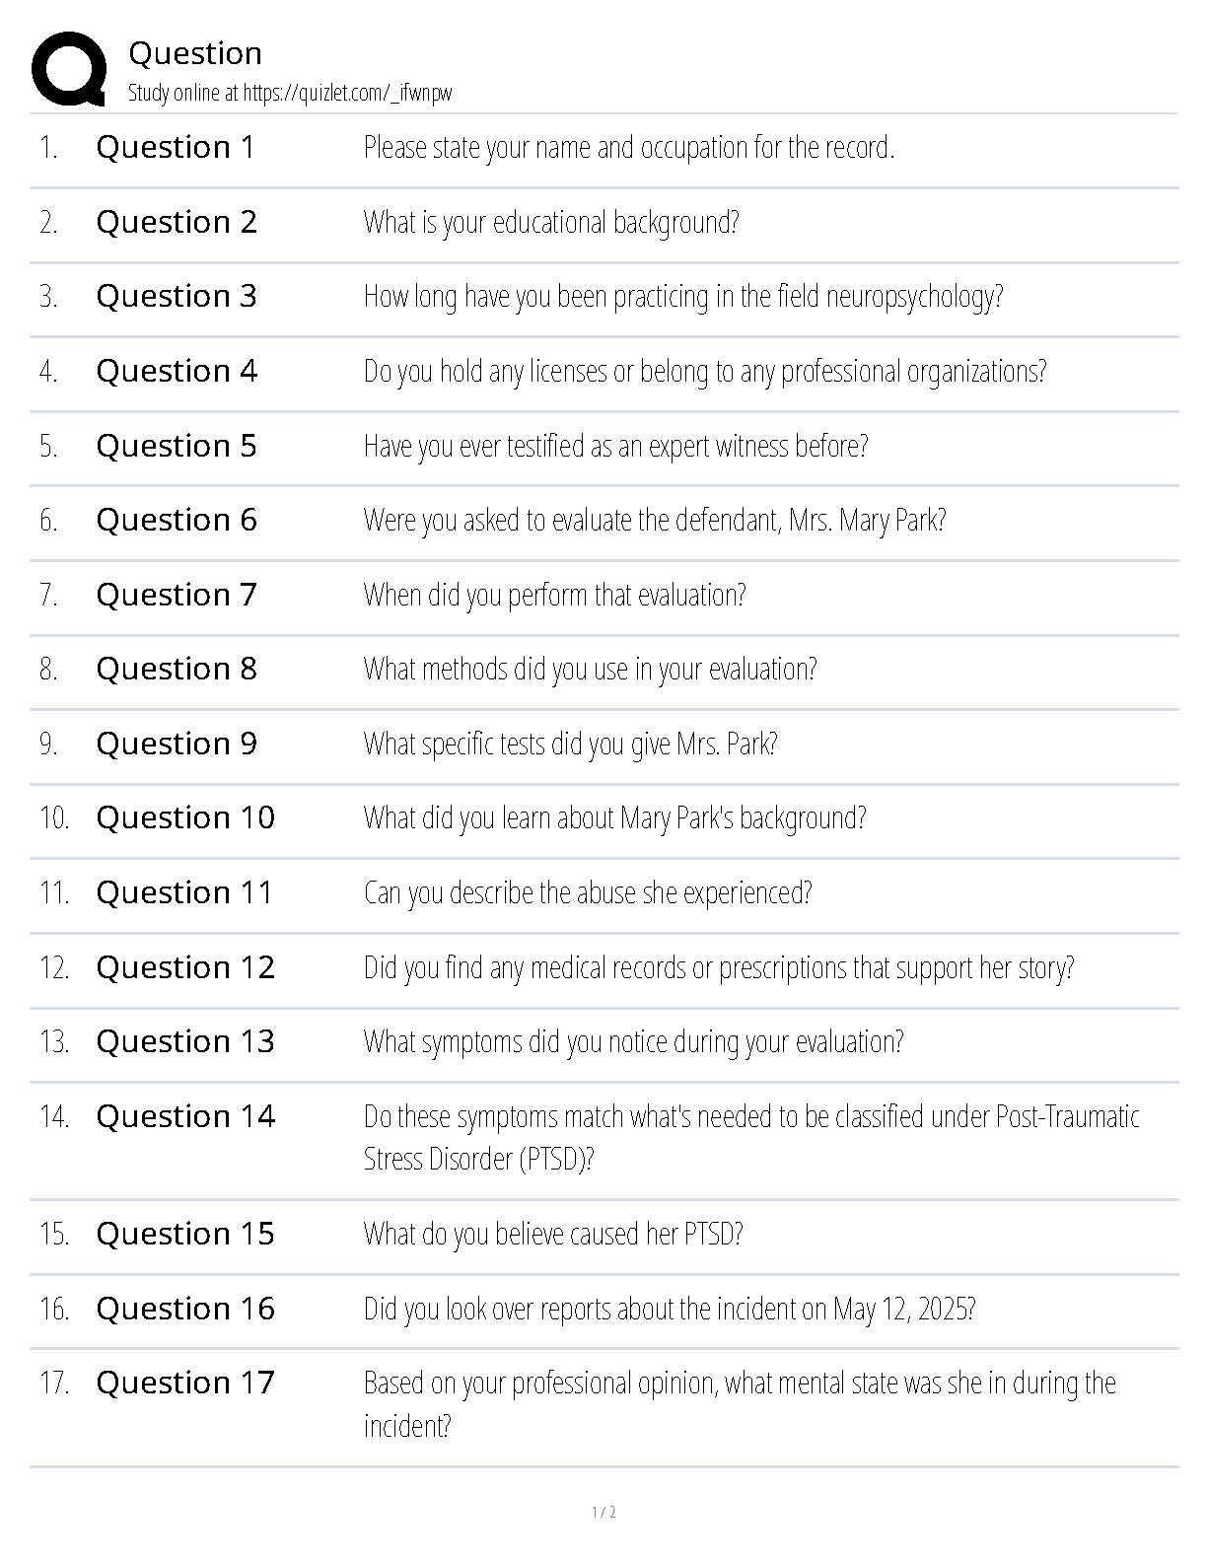The image size is (1207, 1562).
Task: Select the educational background question
Action: pos(551,223)
